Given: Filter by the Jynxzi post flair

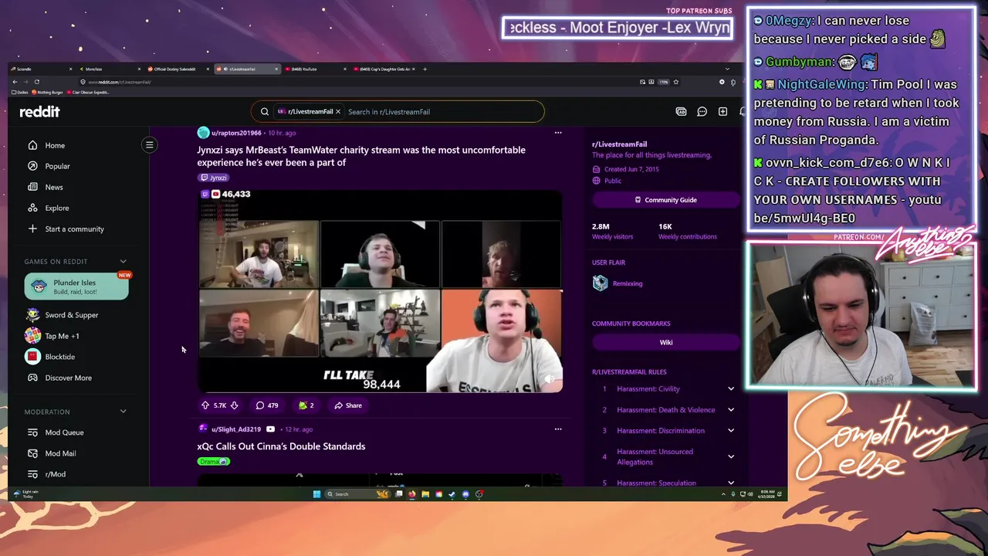Looking at the screenshot, I should (214, 178).
